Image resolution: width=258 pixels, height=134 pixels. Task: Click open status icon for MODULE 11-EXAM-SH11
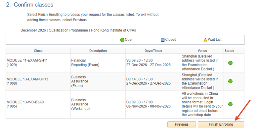pos(230,63)
